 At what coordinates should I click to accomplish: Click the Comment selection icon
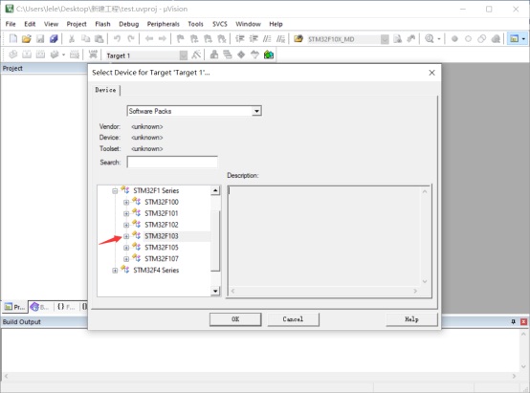click(x=267, y=39)
